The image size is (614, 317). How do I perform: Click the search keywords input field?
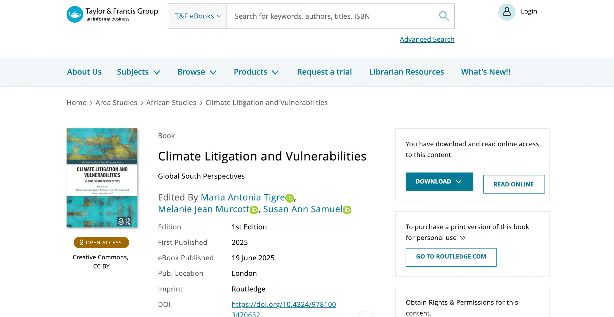[333, 16]
